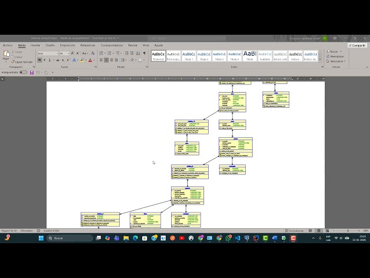Toggle bold N formatting

tap(39, 60)
